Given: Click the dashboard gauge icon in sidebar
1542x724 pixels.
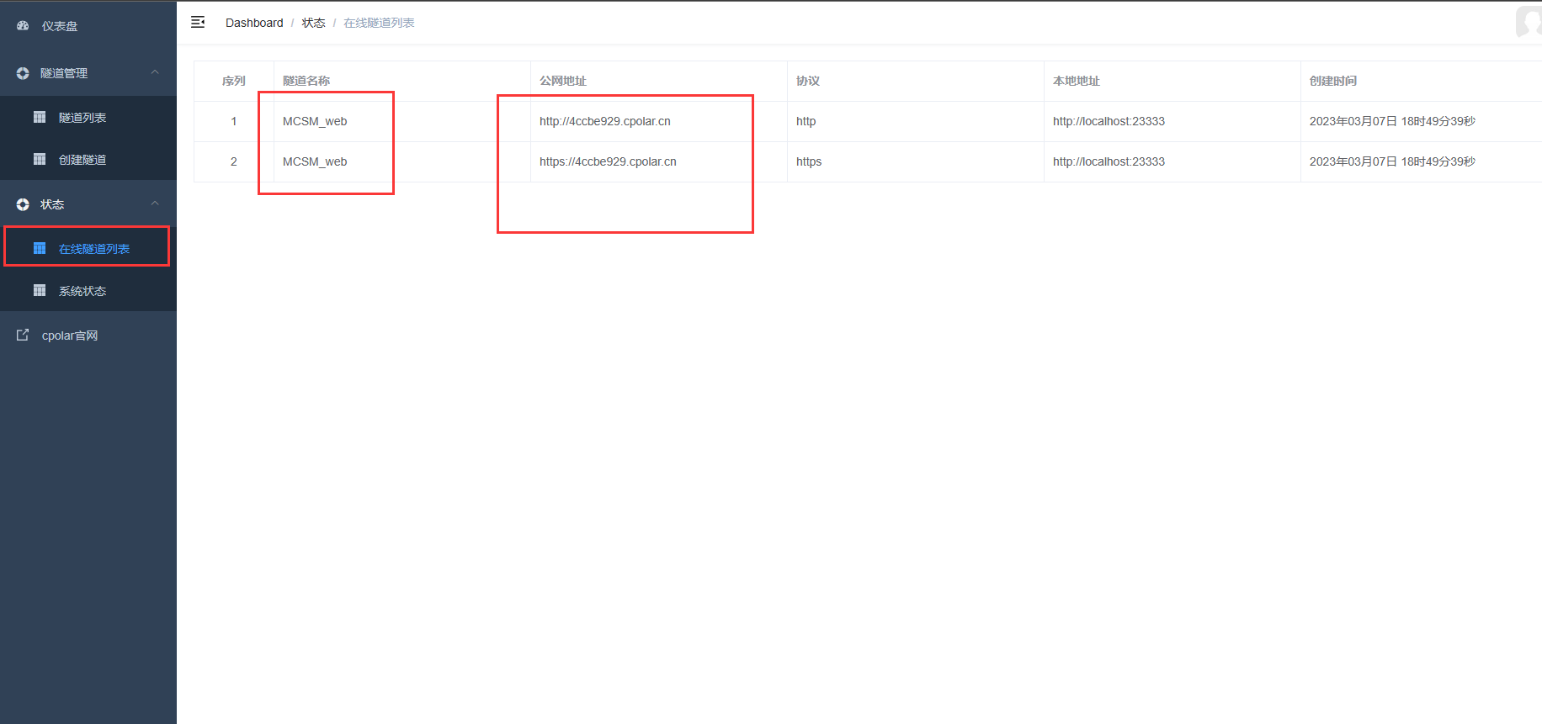Looking at the screenshot, I should 23,26.
